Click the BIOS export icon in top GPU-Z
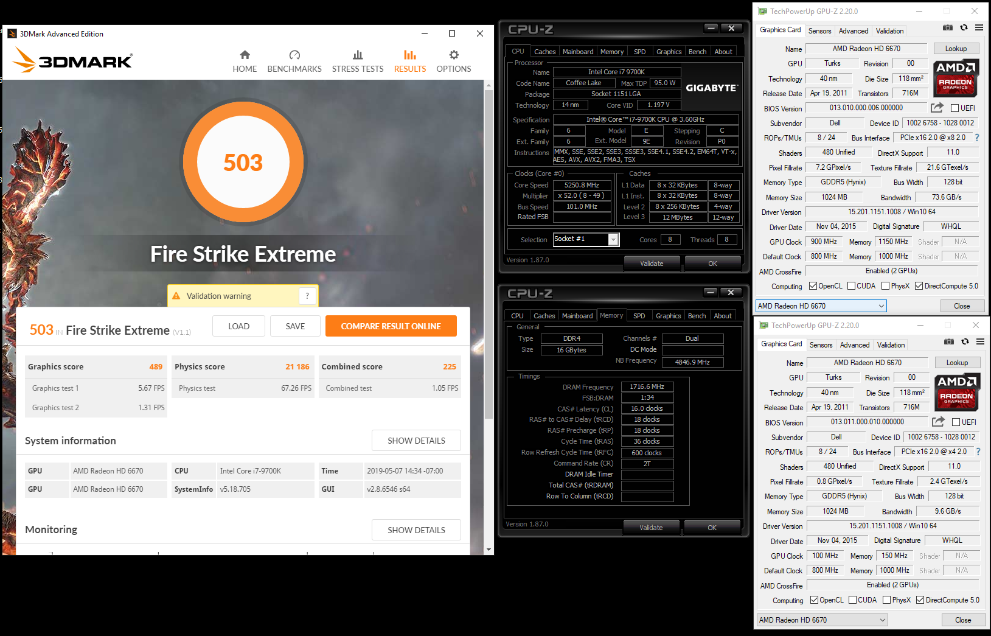 click(x=937, y=108)
